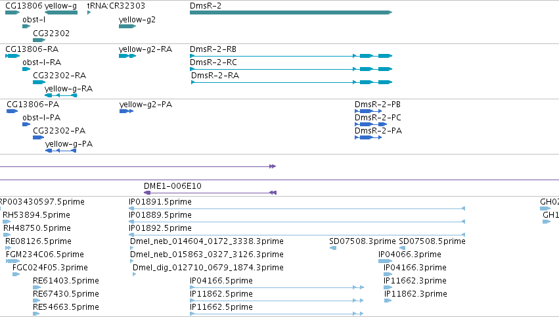
Task: Select the yellow-g gene feature
Action: pos(61,12)
